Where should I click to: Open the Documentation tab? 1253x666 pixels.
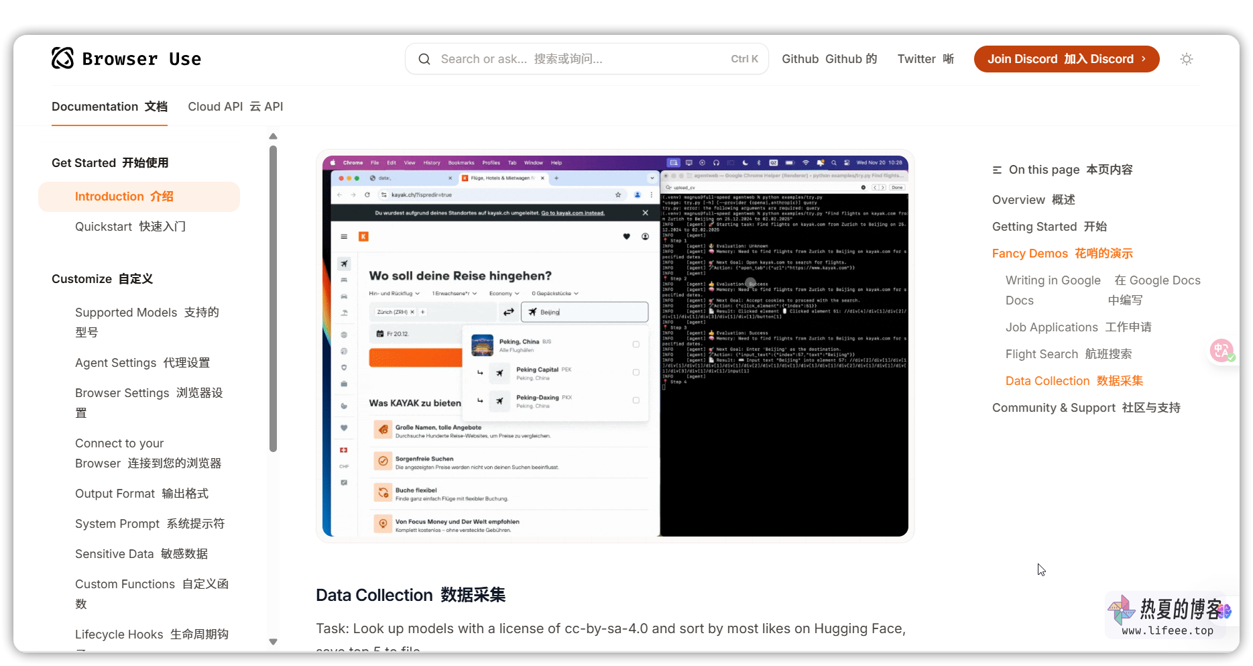click(x=109, y=107)
